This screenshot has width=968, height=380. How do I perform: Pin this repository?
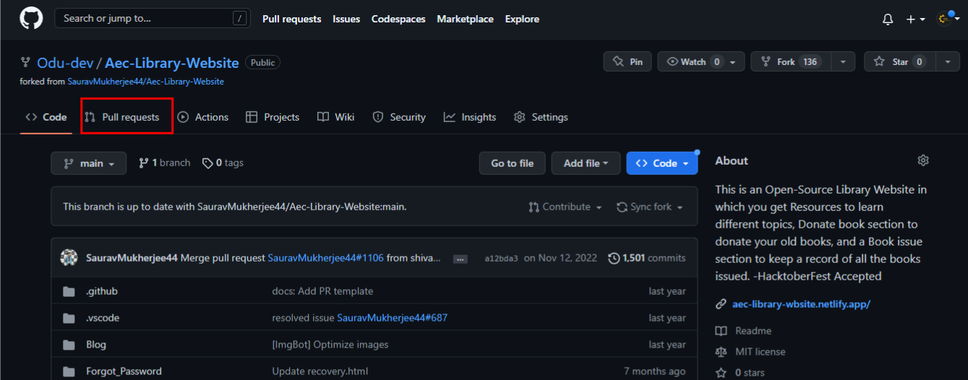pos(628,62)
